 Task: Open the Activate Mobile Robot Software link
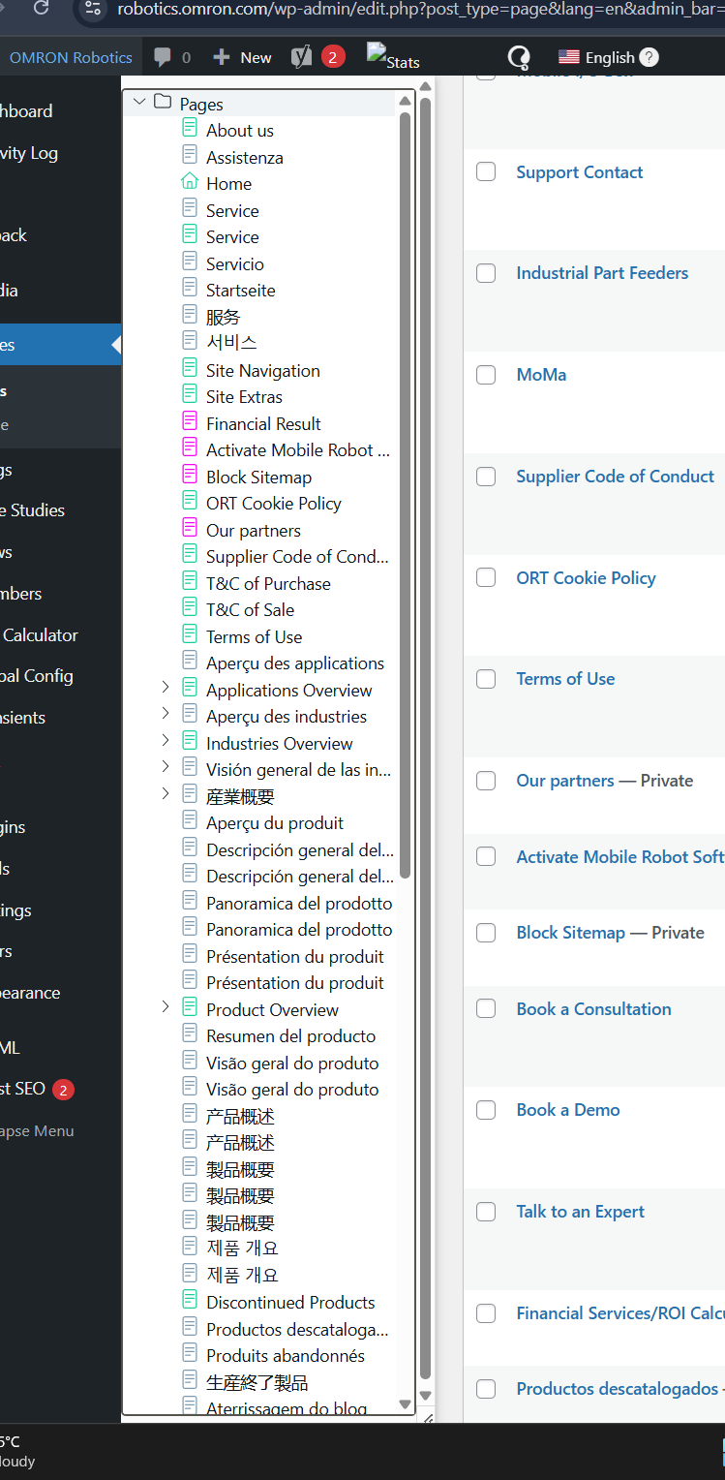point(620,857)
